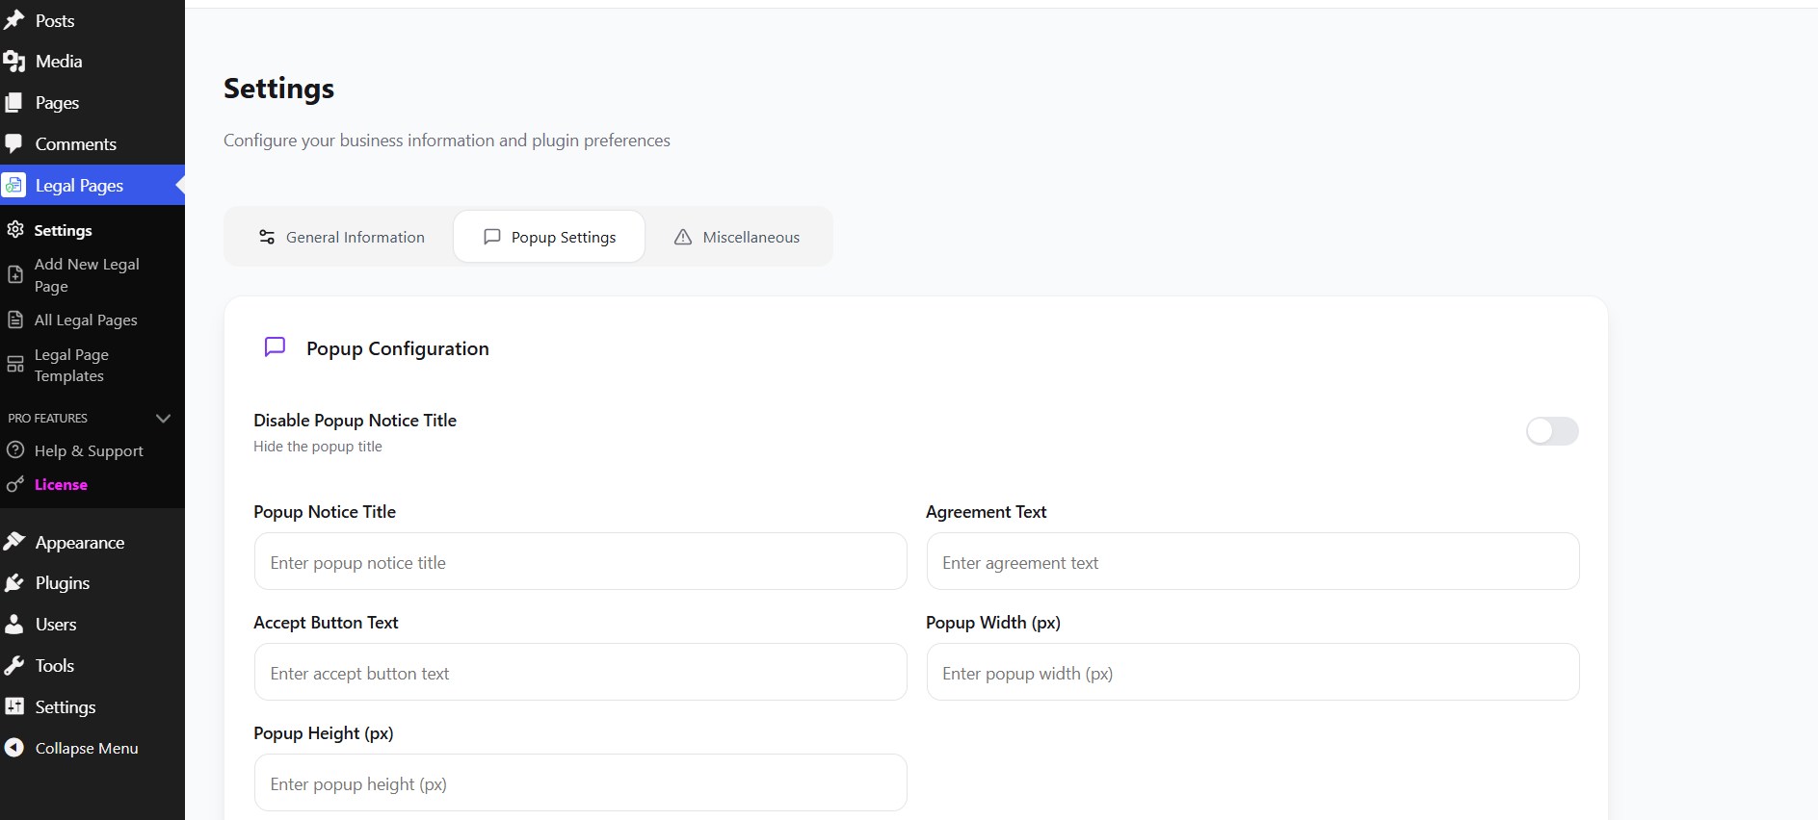Click the WordPress Settings sliders icon
This screenshot has height=820, width=1818.
click(x=13, y=706)
